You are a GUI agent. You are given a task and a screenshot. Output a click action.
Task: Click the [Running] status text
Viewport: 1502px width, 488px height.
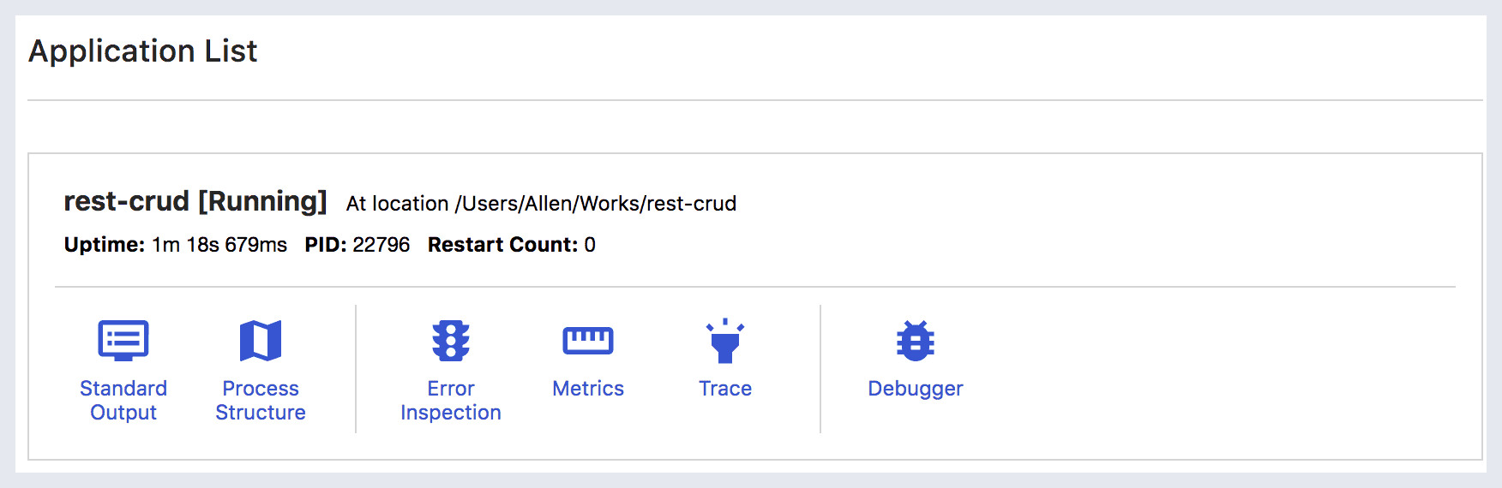click(x=262, y=201)
